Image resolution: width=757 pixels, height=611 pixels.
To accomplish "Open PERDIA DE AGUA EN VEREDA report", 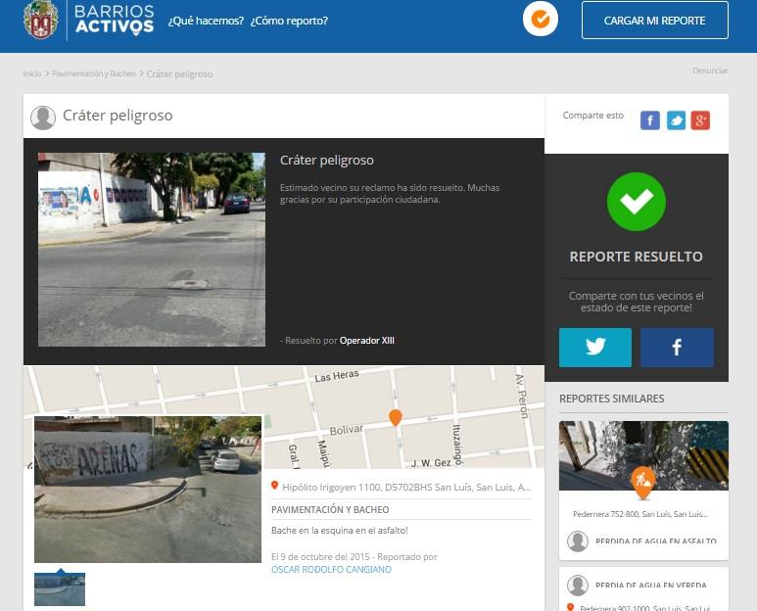I will 651,586.
